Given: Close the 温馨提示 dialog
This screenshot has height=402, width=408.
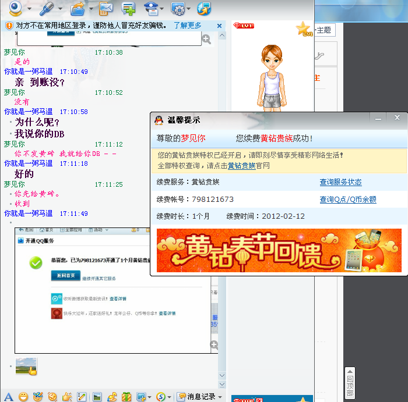Looking at the screenshot, I should click(397, 118).
